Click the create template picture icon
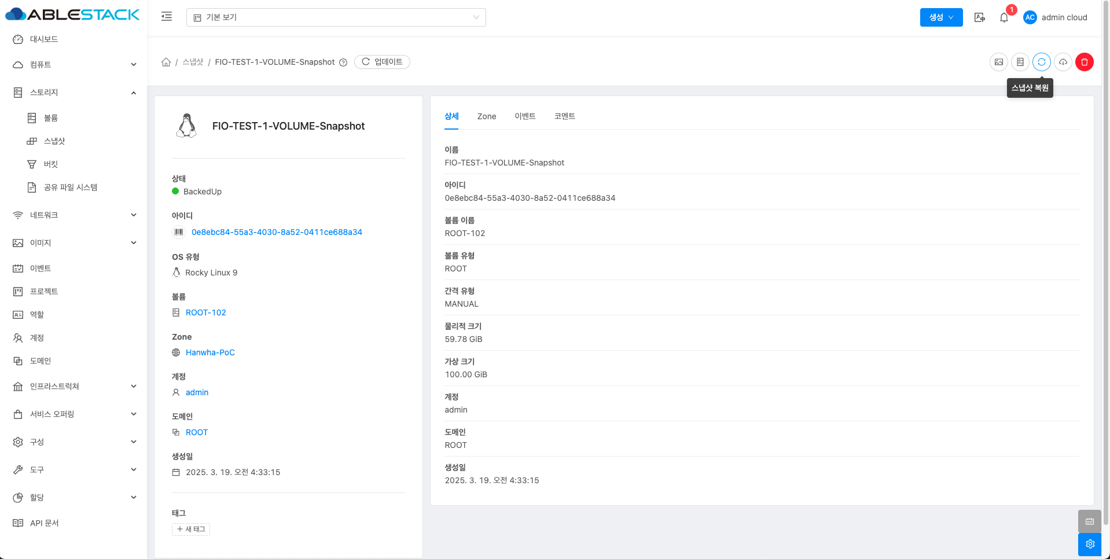 pyautogui.click(x=998, y=62)
